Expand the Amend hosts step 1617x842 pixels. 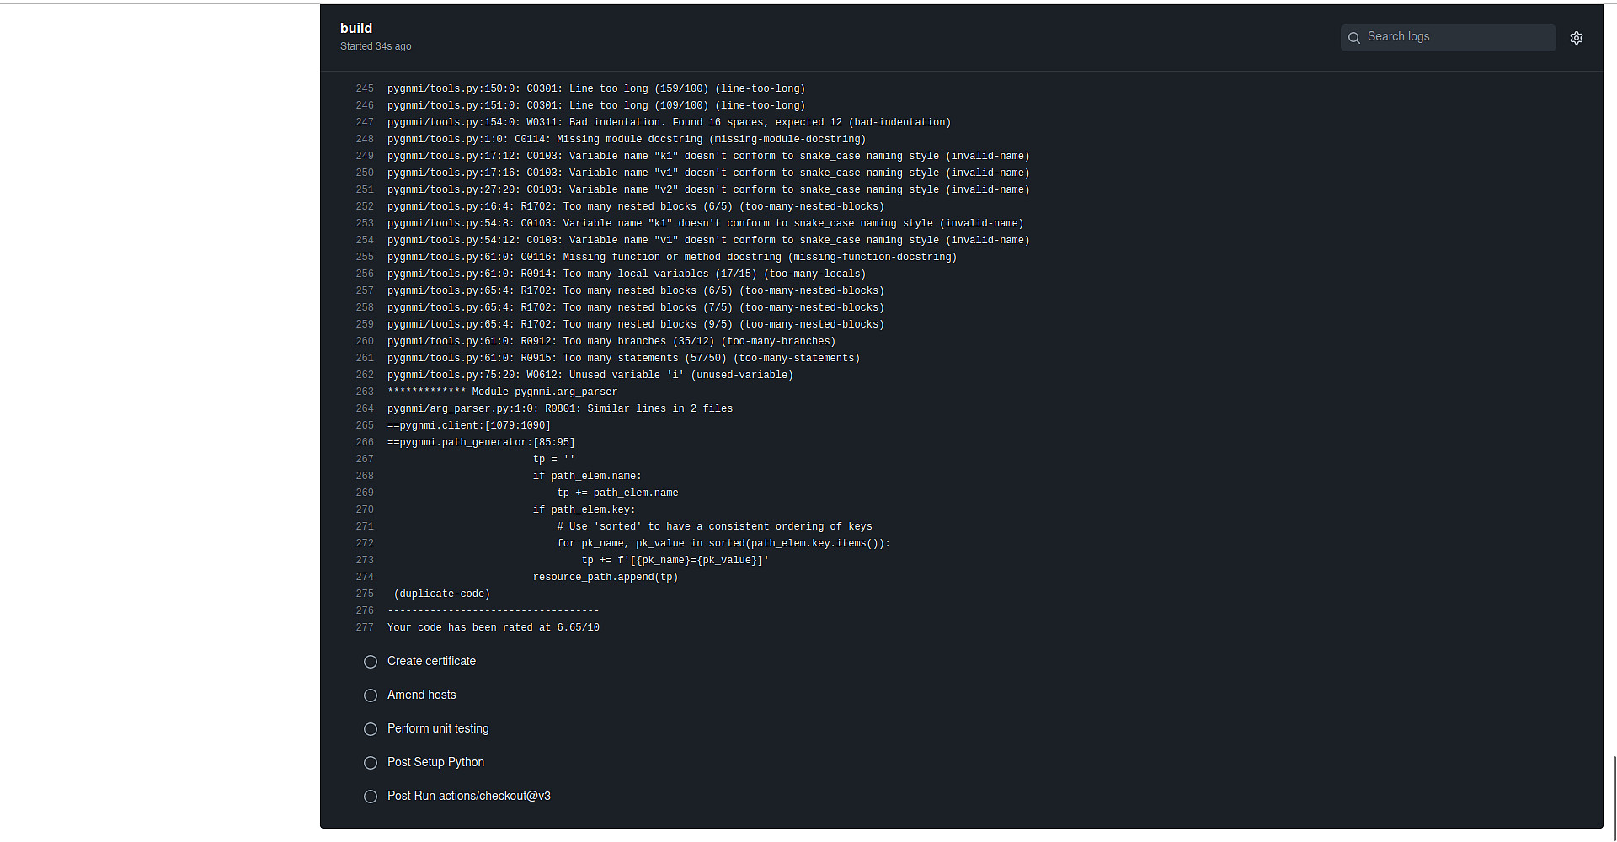[421, 695]
